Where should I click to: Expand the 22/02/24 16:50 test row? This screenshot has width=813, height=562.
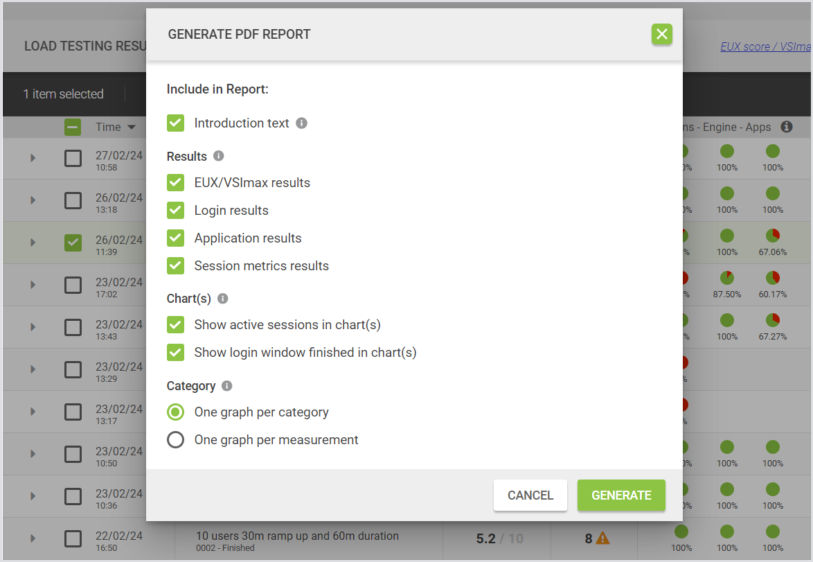pos(33,538)
